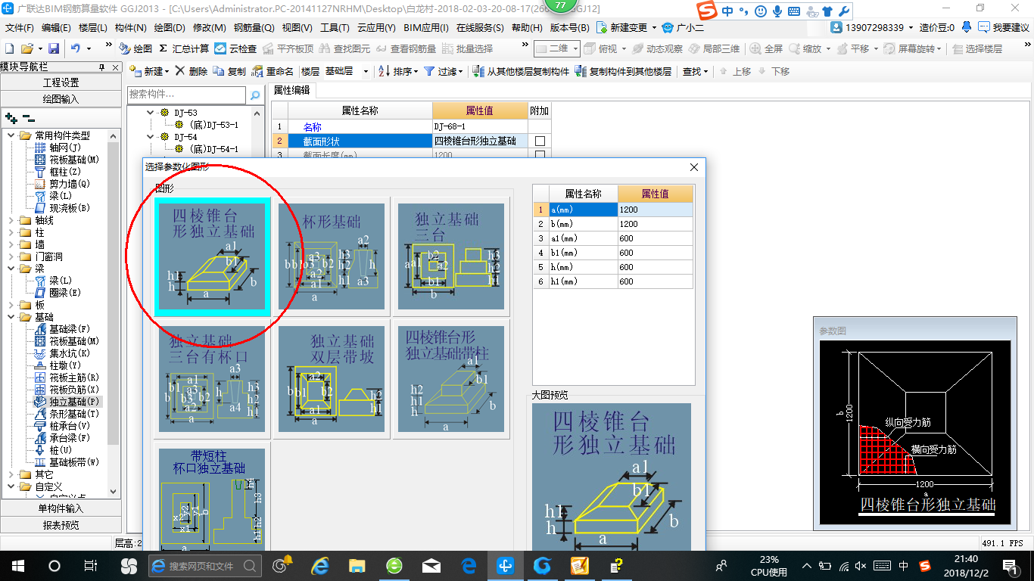Screen dimensions: 1034x581
Task: Open BIM应用(I) menu
Action: pos(426,28)
